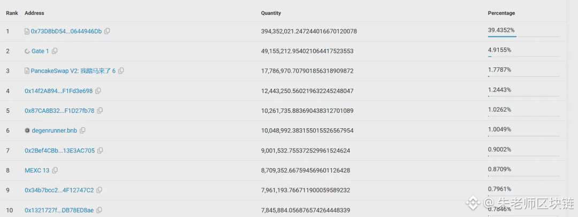Copy the 0x73D8bD54...0644946Db address
Image resolution: width=578 pixels, height=217 pixels.
click(x=107, y=32)
